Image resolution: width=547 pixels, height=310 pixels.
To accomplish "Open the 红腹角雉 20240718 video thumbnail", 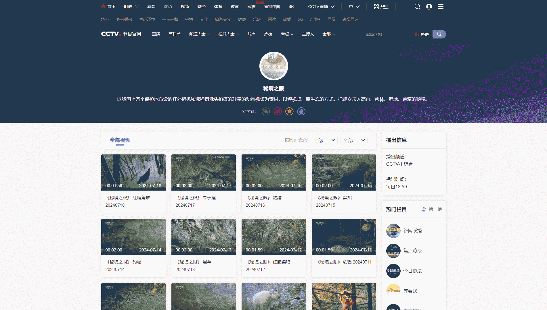I will [133, 173].
